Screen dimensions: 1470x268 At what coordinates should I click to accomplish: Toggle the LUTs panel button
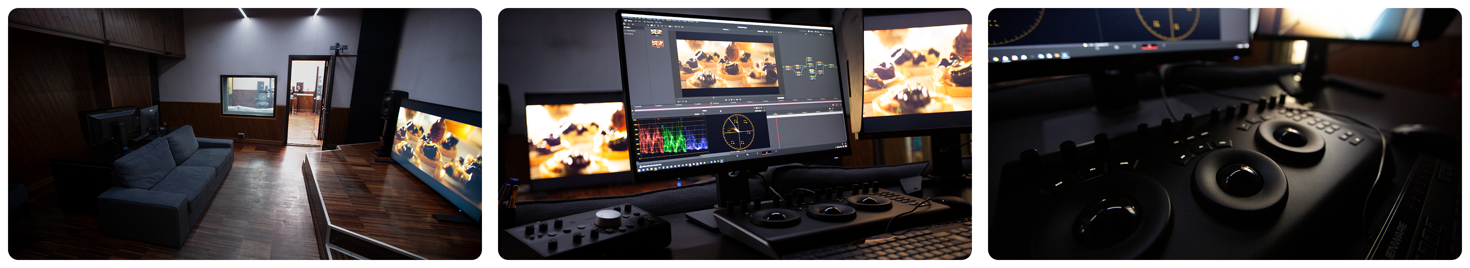(639, 21)
